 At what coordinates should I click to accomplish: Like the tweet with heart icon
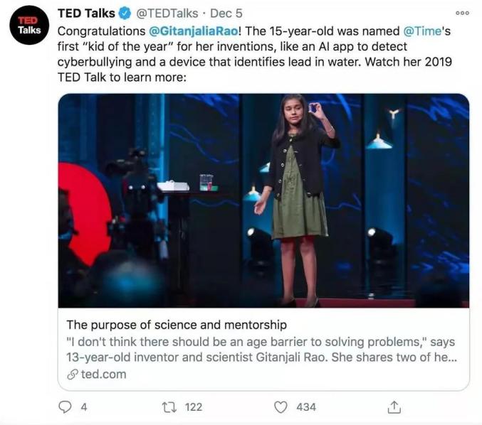(281, 407)
